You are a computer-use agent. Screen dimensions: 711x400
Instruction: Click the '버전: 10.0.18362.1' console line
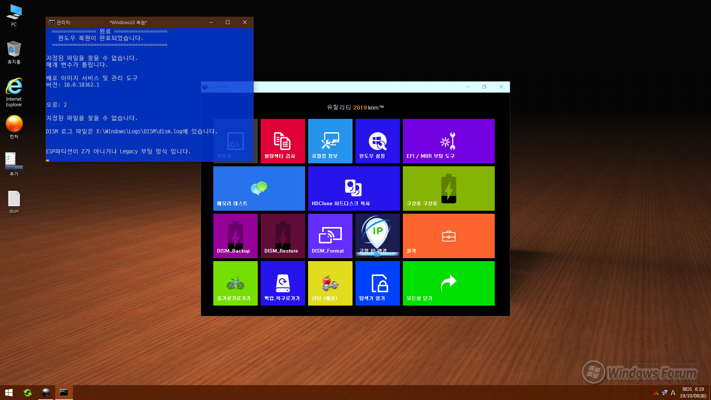(73, 85)
